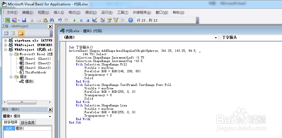Image resolution: width=282 pixels, height=138 pixels.
Task: Select Sheet3 (Sheet3) in project tree
Action: point(38,68)
